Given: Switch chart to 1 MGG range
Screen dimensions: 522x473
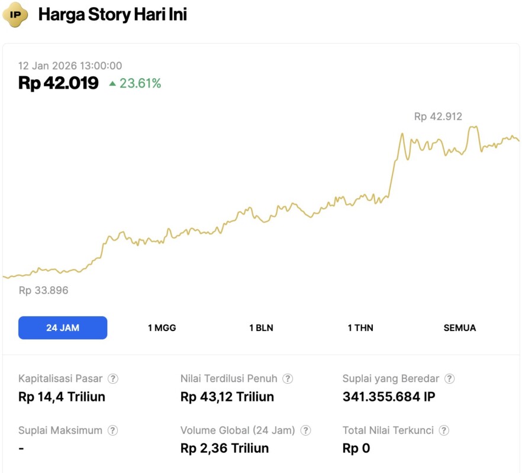Looking at the screenshot, I should 162,328.
